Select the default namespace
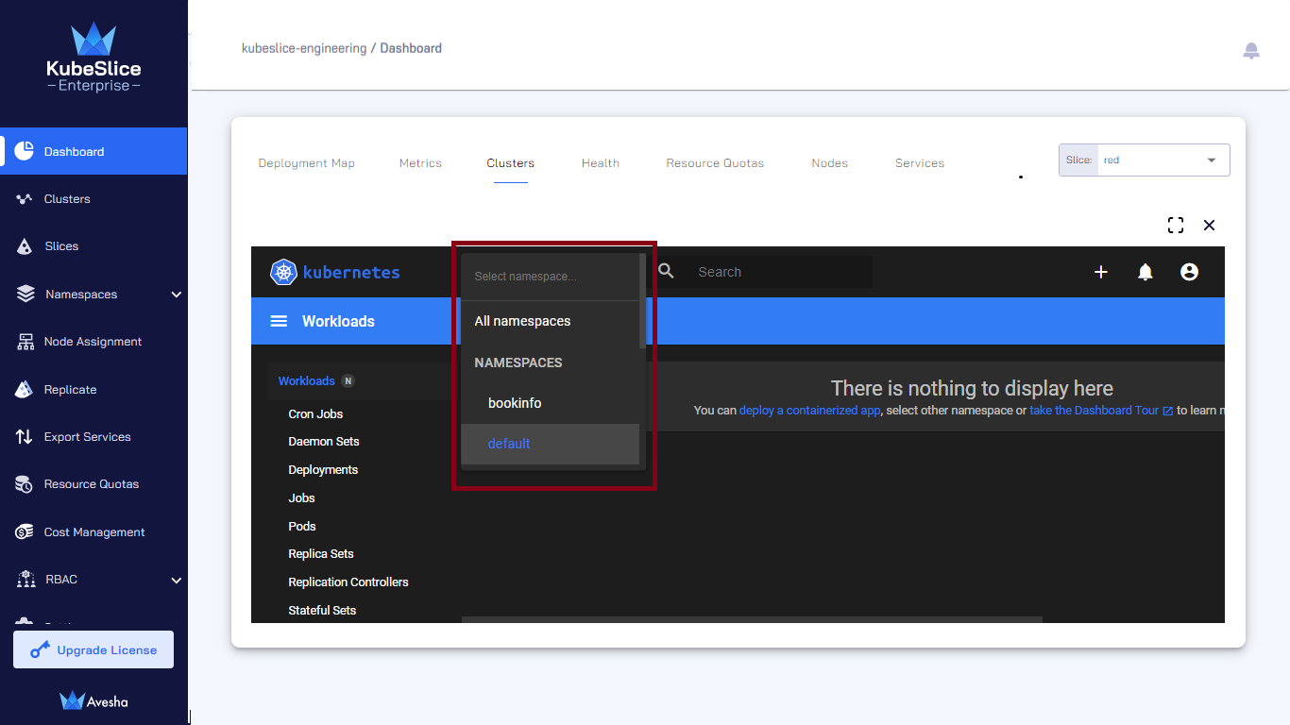This screenshot has width=1290, height=725. (551, 444)
